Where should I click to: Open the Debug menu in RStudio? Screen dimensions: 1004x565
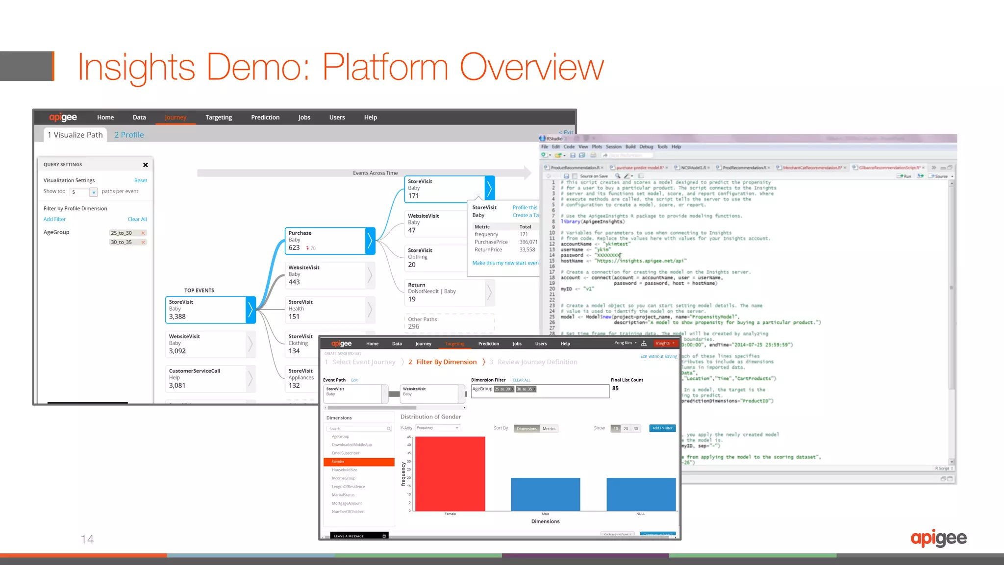[646, 147]
